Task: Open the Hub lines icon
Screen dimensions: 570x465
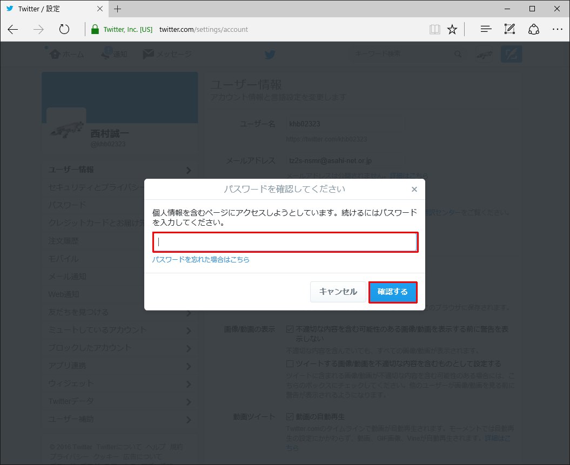Action: [486, 29]
